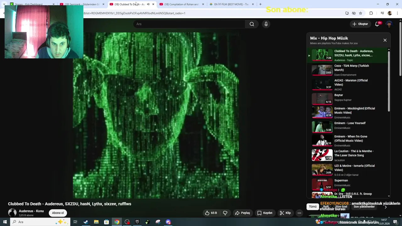This screenshot has height=226, width=402.
Task: Mute the Clubbed To Death tab audio
Action: 148,4
